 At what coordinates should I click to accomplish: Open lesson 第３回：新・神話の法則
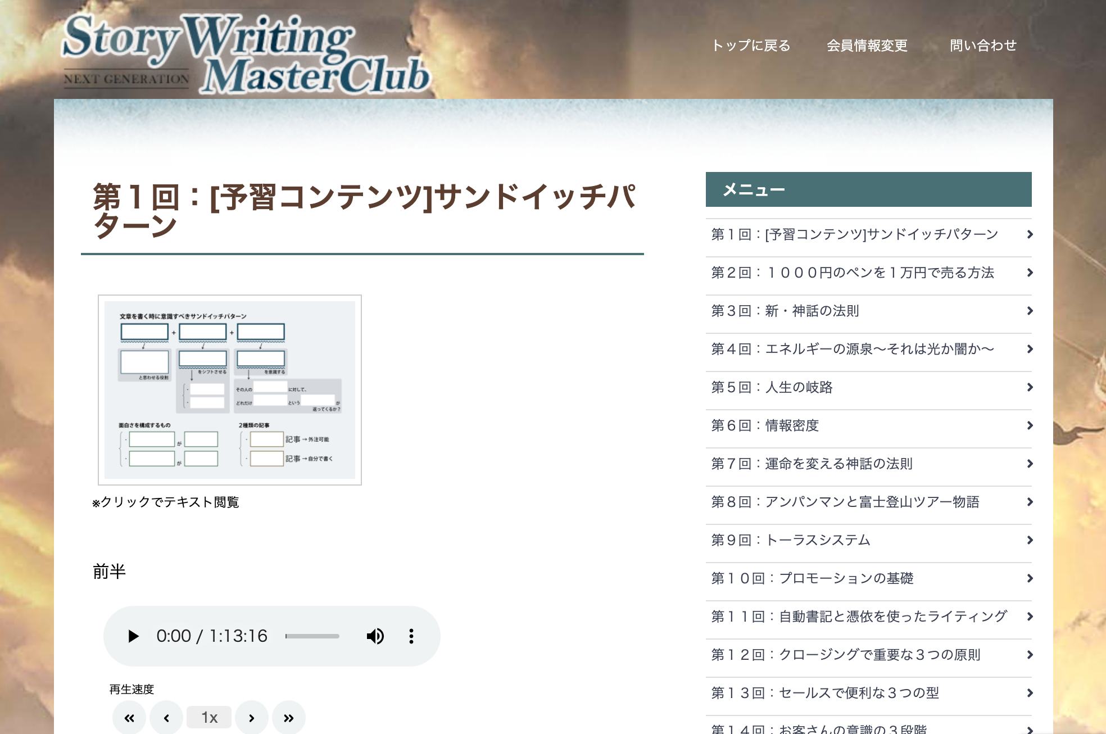[785, 311]
